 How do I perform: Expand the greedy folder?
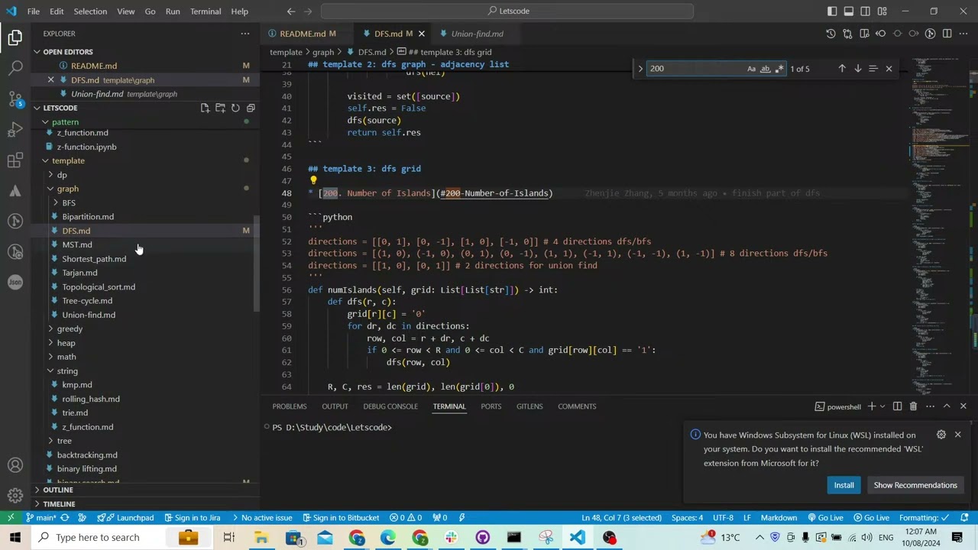pyautogui.click(x=70, y=329)
